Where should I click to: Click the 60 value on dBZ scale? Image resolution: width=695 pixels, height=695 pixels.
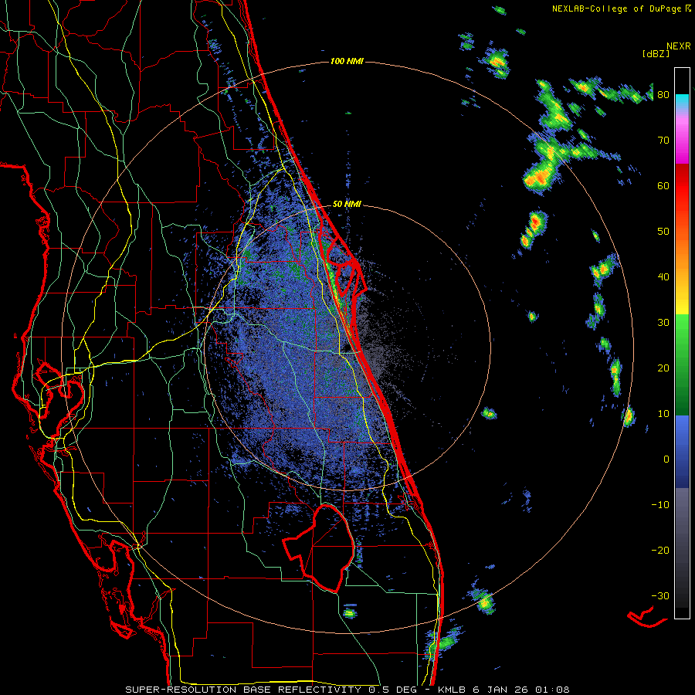tap(663, 185)
